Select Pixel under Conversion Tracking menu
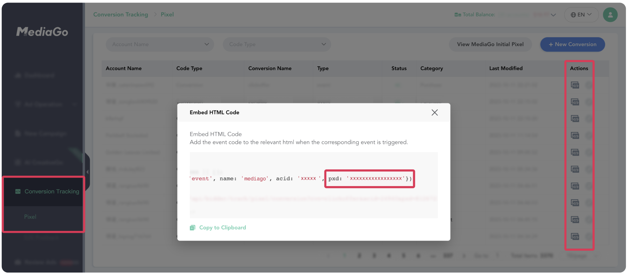Image resolution: width=628 pixels, height=274 pixels. 30,217
